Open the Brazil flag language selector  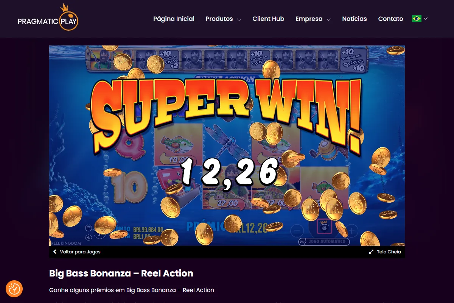tap(420, 19)
